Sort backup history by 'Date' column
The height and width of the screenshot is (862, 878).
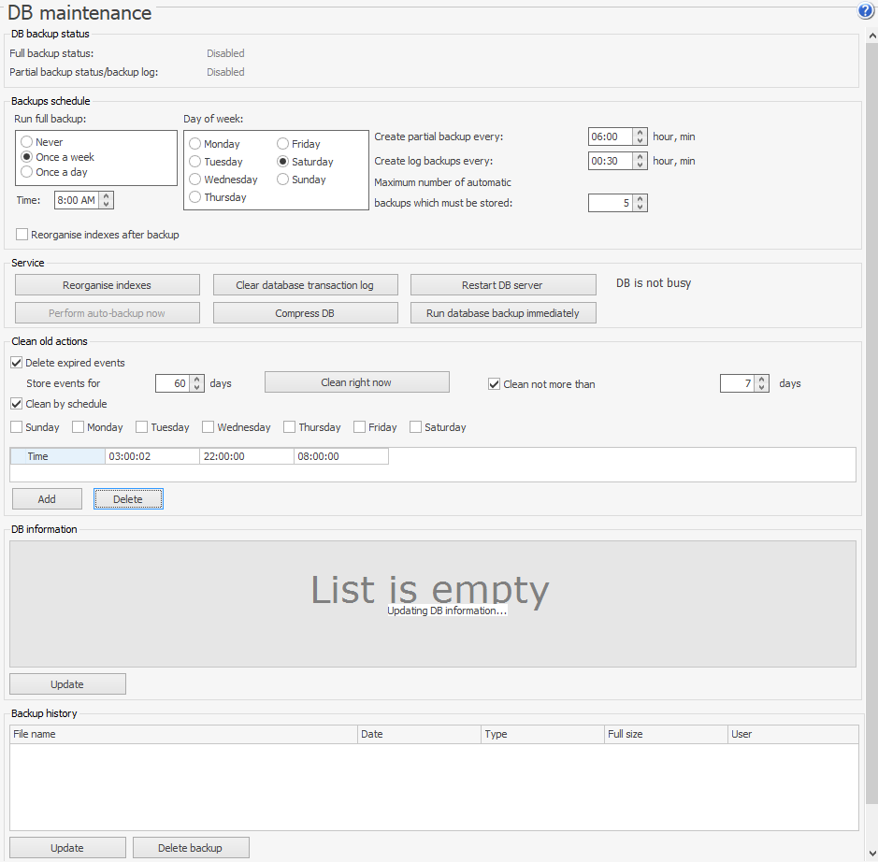point(419,734)
